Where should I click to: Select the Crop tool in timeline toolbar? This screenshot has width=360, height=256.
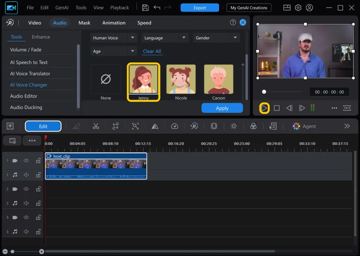pos(116,126)
